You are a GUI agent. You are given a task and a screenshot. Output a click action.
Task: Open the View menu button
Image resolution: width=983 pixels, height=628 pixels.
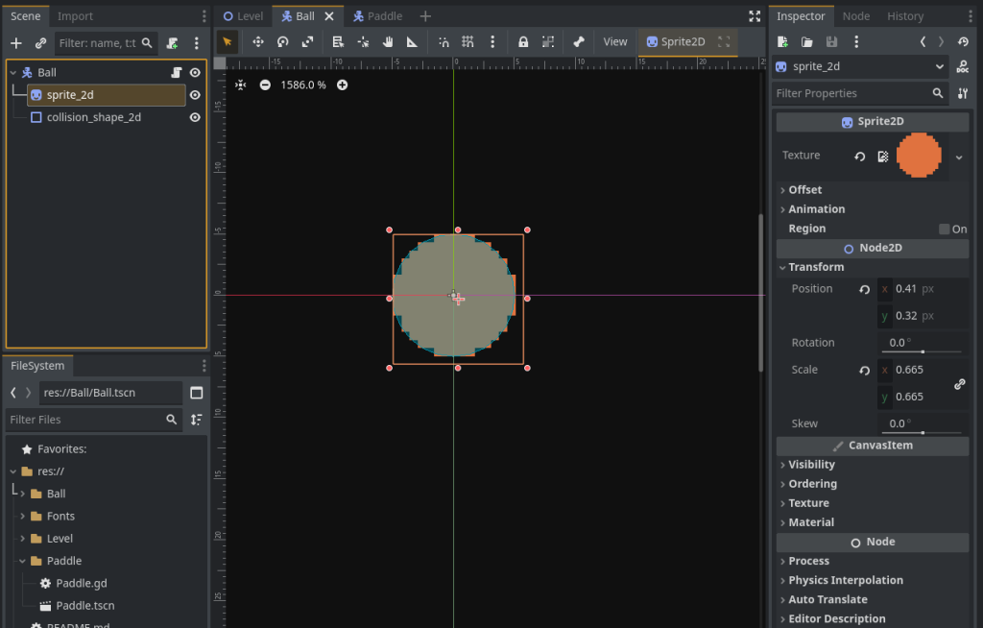(615, 42)
